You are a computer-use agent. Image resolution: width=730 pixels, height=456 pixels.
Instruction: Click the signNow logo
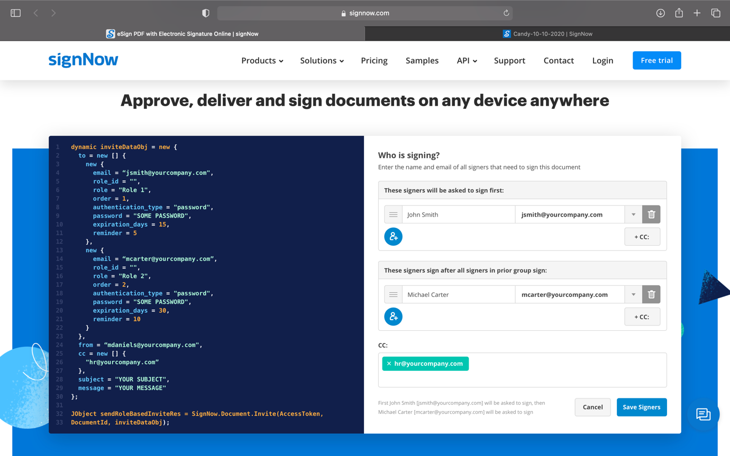click(84, 60)
